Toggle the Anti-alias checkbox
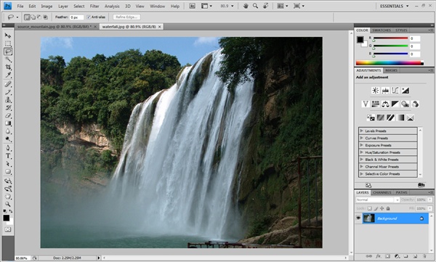Viewport: 436px width, 262px height. click(89, 17)
